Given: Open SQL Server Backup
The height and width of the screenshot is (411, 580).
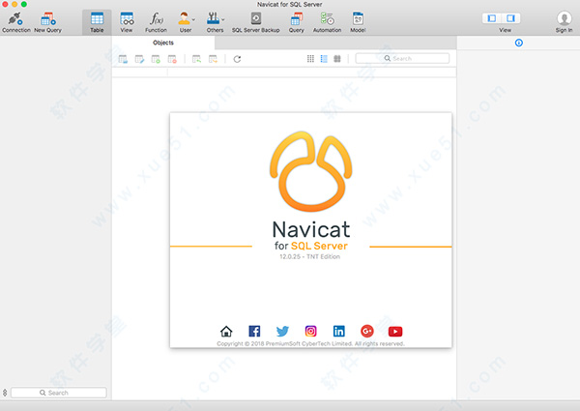Looking at the screenshot, I should (x=256, y=22).
